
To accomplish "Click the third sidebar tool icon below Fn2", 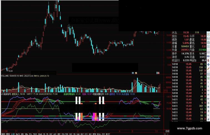I will point(208,43).
